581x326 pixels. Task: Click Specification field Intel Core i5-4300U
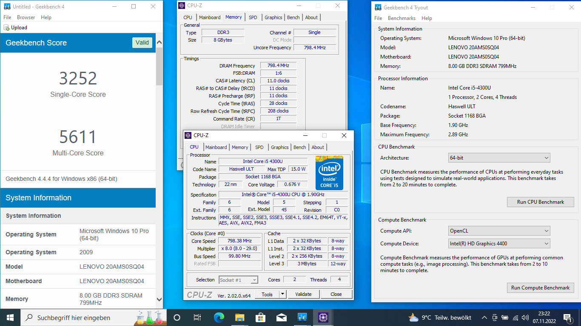(x=283, y=194)
